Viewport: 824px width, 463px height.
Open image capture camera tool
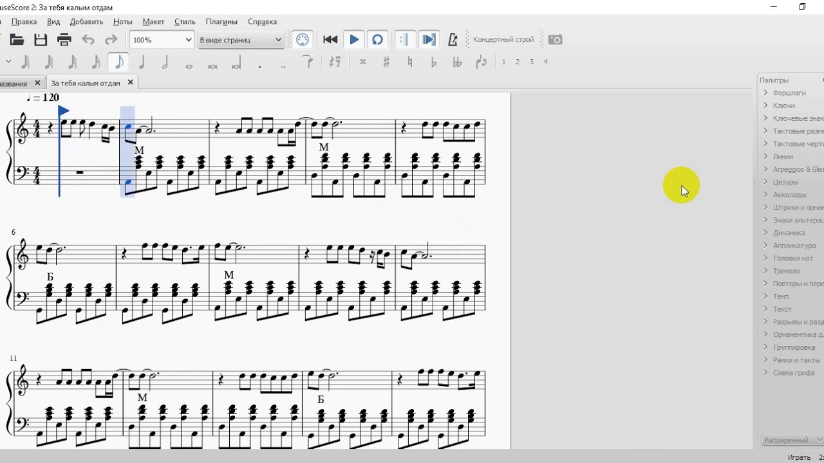556,40
